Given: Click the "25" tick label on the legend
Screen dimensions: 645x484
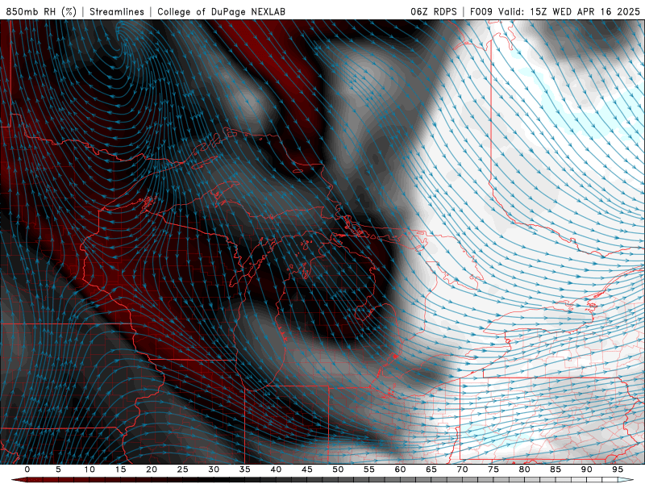Looking at the screenshot, I should point(183,469).
